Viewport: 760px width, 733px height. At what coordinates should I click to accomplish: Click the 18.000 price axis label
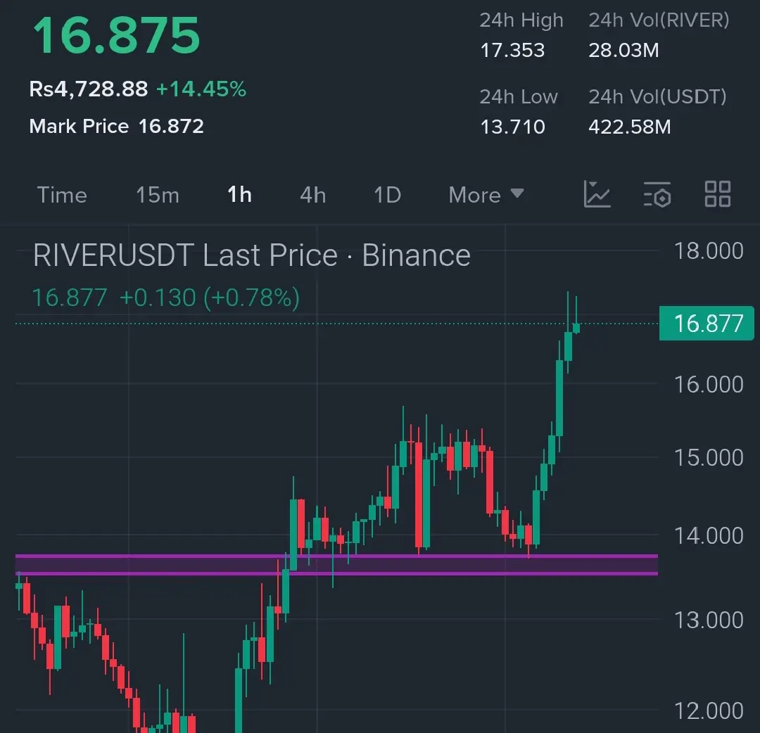coord(709,251)
